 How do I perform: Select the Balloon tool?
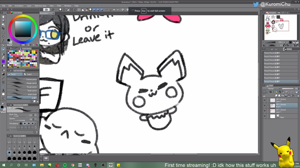[3, 94]
